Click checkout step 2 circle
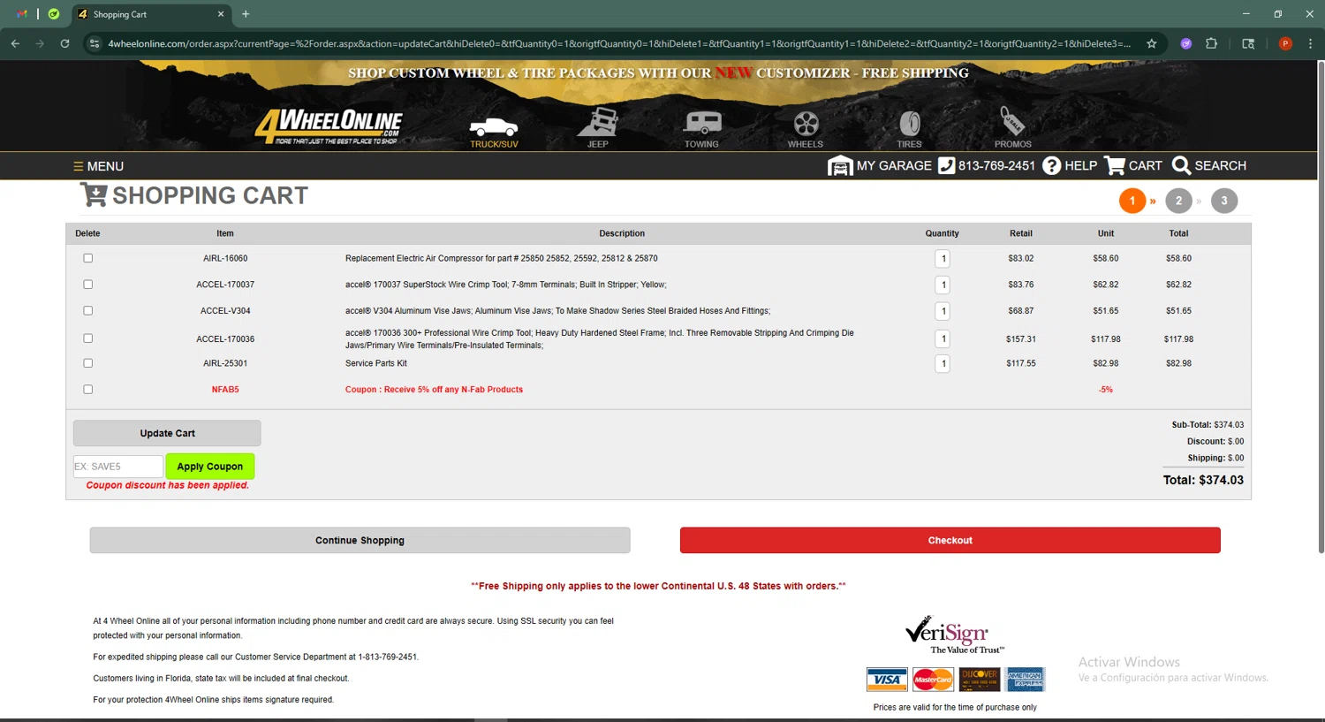The width and height of the screenshot is (1325, 722). (x=1178, y=201)
